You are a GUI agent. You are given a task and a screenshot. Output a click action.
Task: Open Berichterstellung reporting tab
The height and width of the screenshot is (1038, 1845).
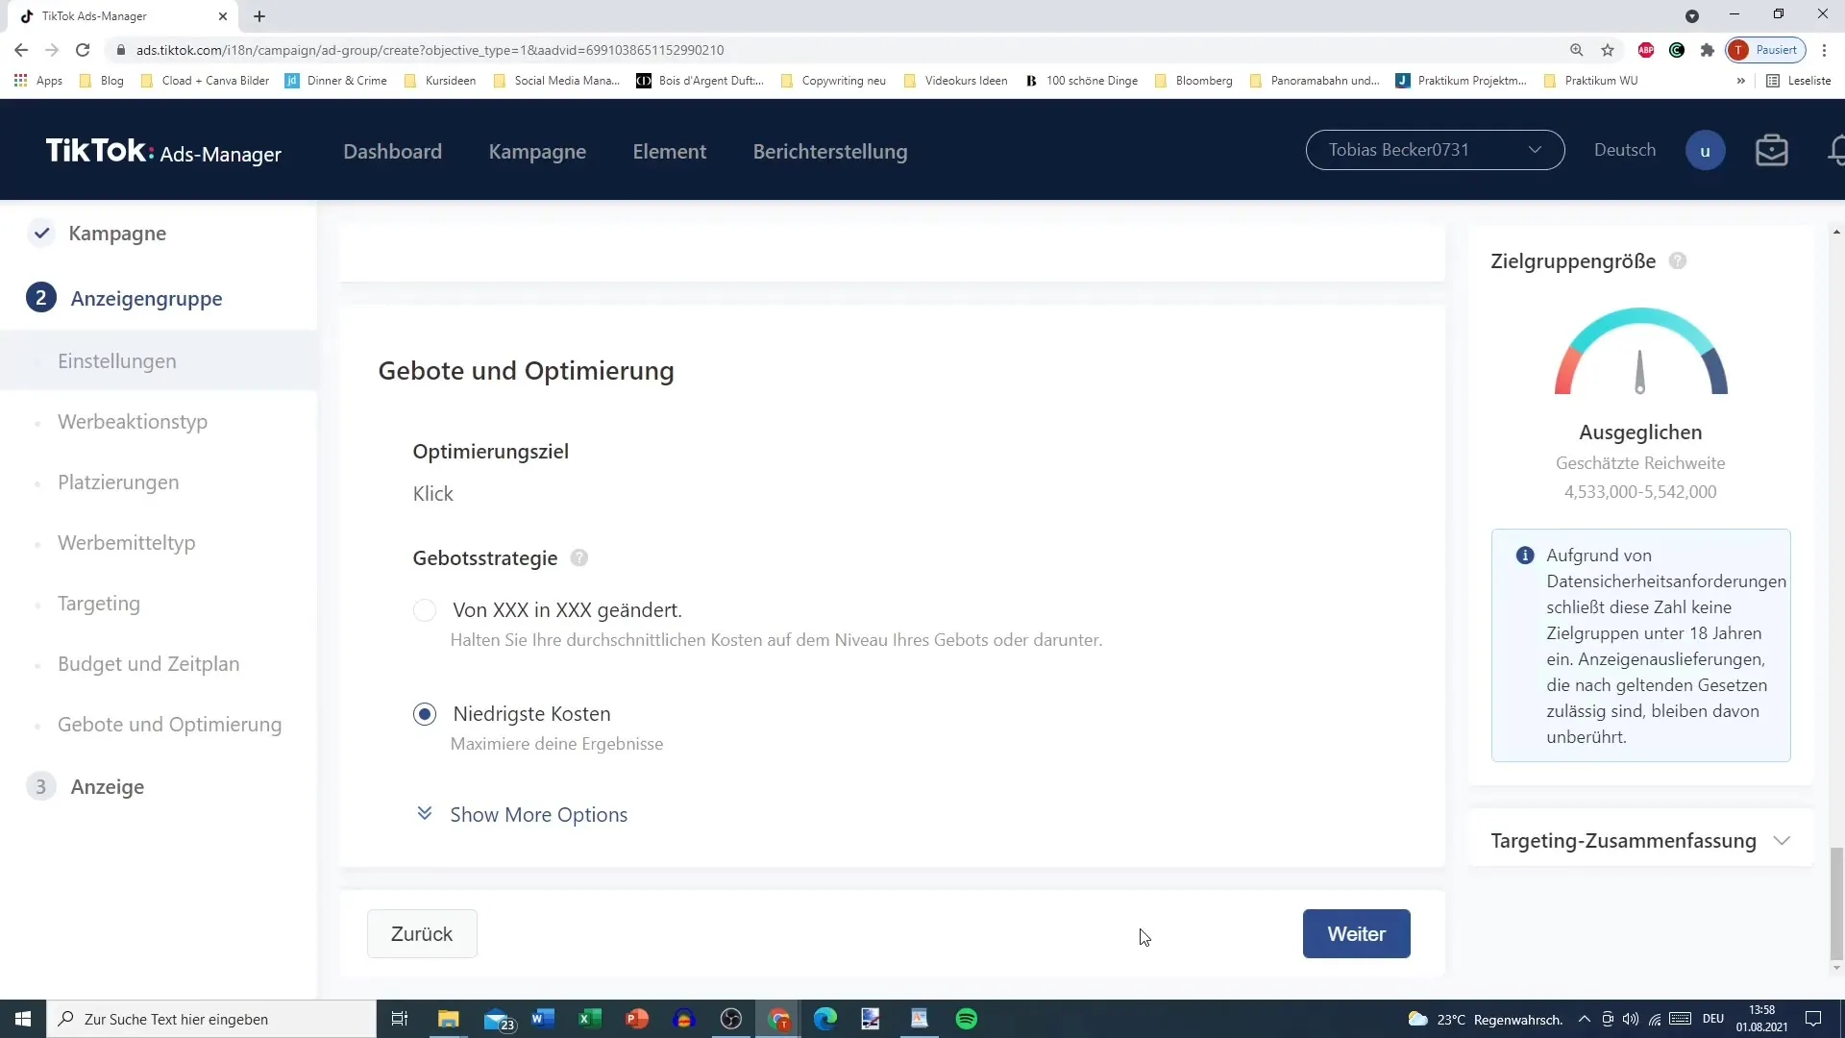point(830,151)
